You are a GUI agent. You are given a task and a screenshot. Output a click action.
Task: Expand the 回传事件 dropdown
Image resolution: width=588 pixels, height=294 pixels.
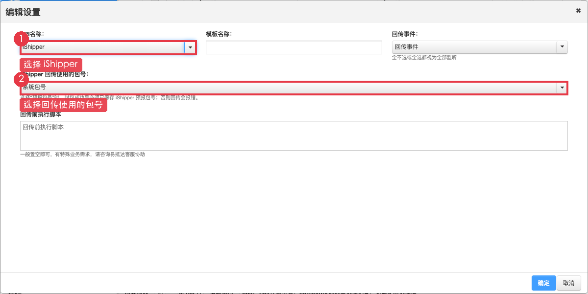(480, 47)
